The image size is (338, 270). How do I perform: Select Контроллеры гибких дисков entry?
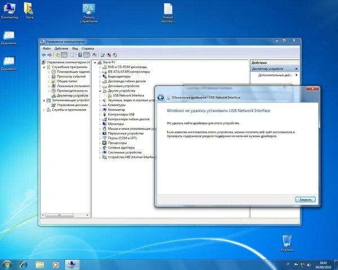128,119
